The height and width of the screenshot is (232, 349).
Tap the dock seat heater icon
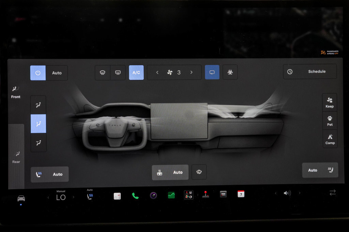point(90,196)
